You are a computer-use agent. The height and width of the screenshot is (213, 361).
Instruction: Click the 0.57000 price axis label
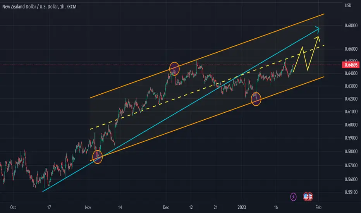click(351, 165)
